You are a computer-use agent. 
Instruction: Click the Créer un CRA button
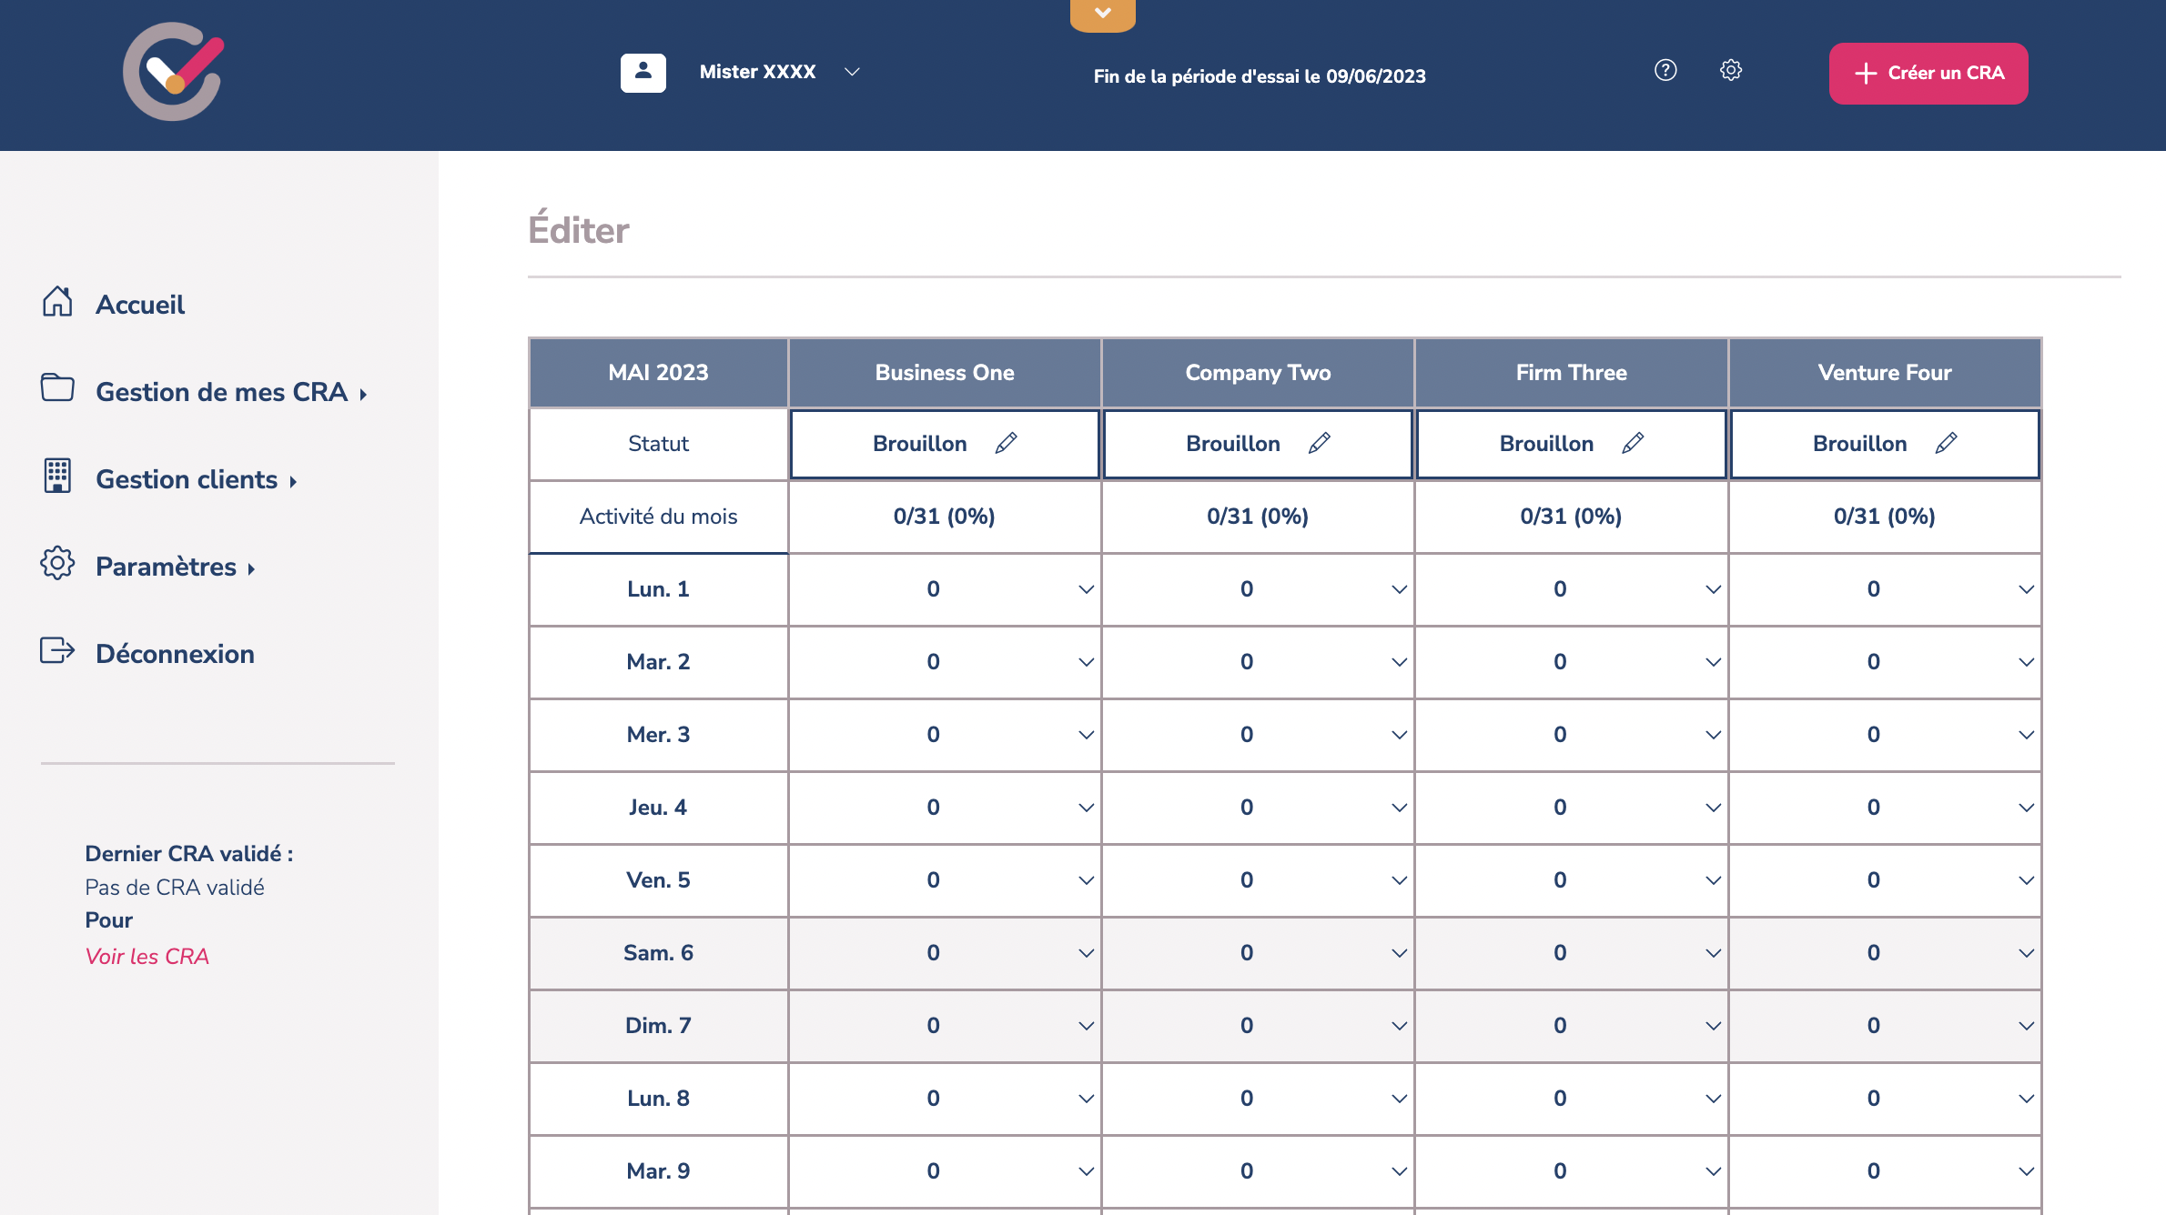click(x=1928, y=73)
